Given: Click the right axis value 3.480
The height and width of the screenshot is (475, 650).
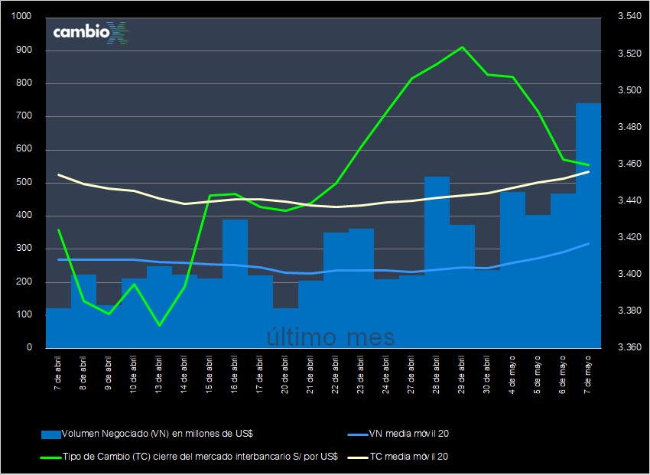Looking at the screenshot, I should [x=629, y=127].
